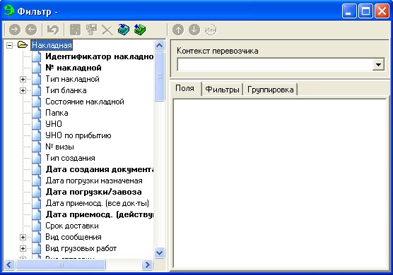Switch to the Поля tab
The height and width of the screenshot is (275, 393).
click(185, 88)
